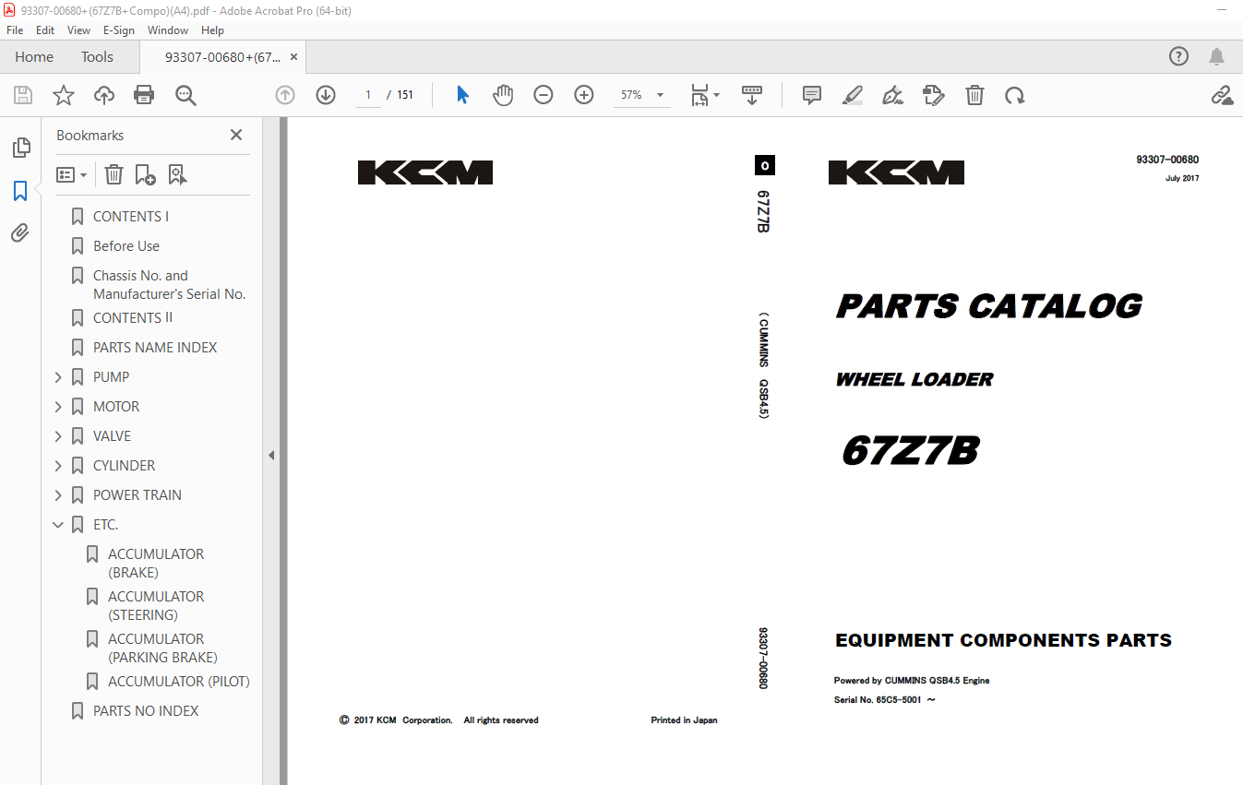Screen dimensions: 1243x785
Task: Select the Highlight text pen tool
Action: [x=853, y=95]
